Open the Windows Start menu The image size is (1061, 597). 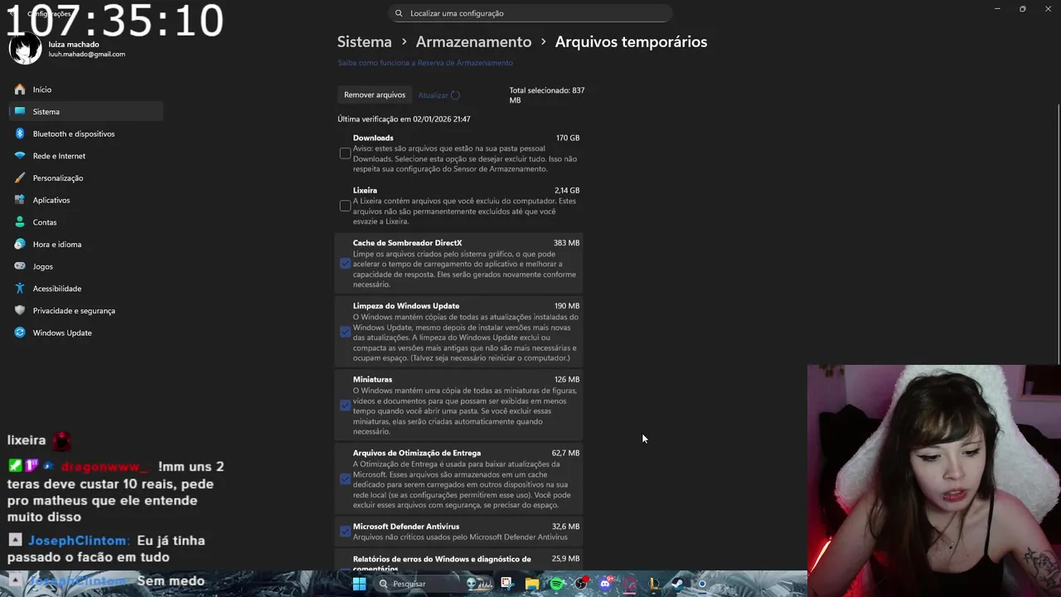(x=359, y=584)
